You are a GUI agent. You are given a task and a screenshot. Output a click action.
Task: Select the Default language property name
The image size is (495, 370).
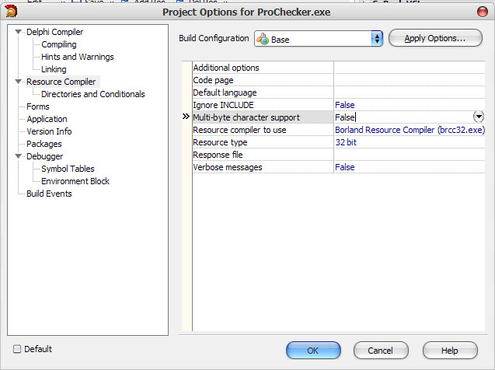coord(225,92)
